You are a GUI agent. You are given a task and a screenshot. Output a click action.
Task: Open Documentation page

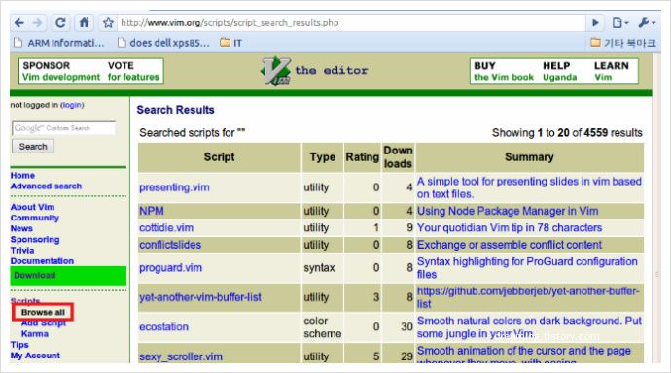pos(42,261)
